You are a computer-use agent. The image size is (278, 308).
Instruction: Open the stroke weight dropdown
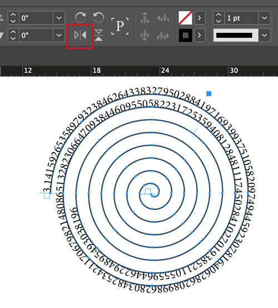[265, 18]
